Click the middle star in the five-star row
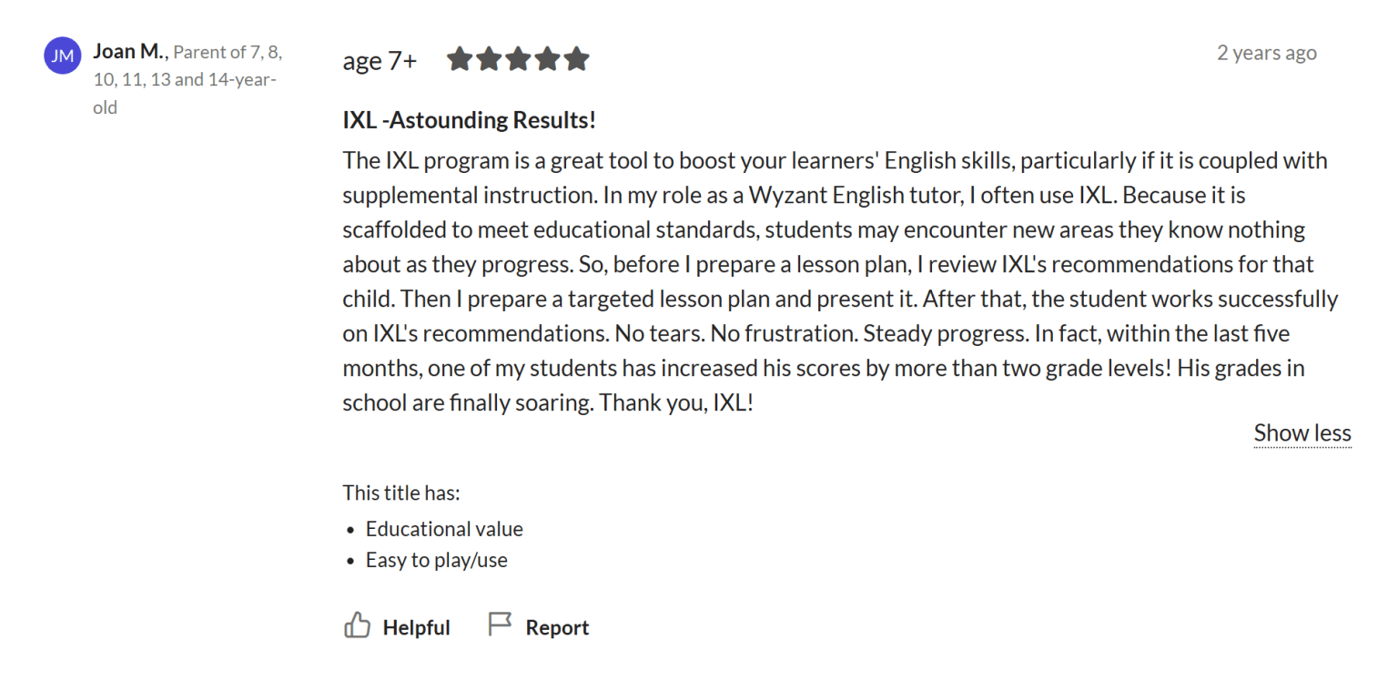This screenshot has height=681, width=1398. (518, 58)
